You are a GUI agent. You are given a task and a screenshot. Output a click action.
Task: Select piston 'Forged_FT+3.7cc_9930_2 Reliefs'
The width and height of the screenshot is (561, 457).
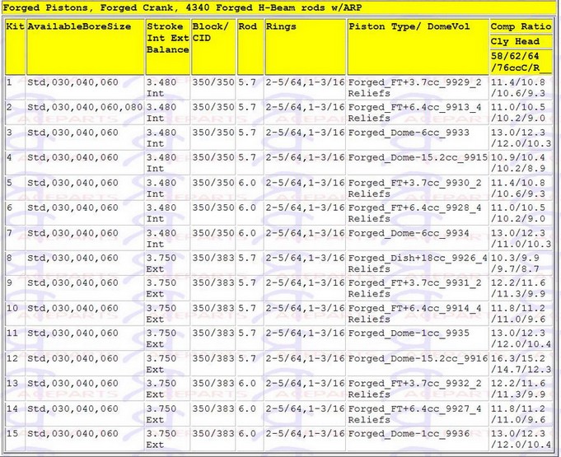pos(418,188)
